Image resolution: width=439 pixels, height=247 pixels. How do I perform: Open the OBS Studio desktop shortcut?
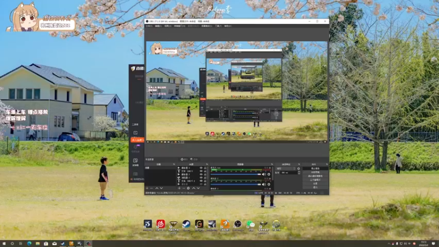tap(238, 224)
